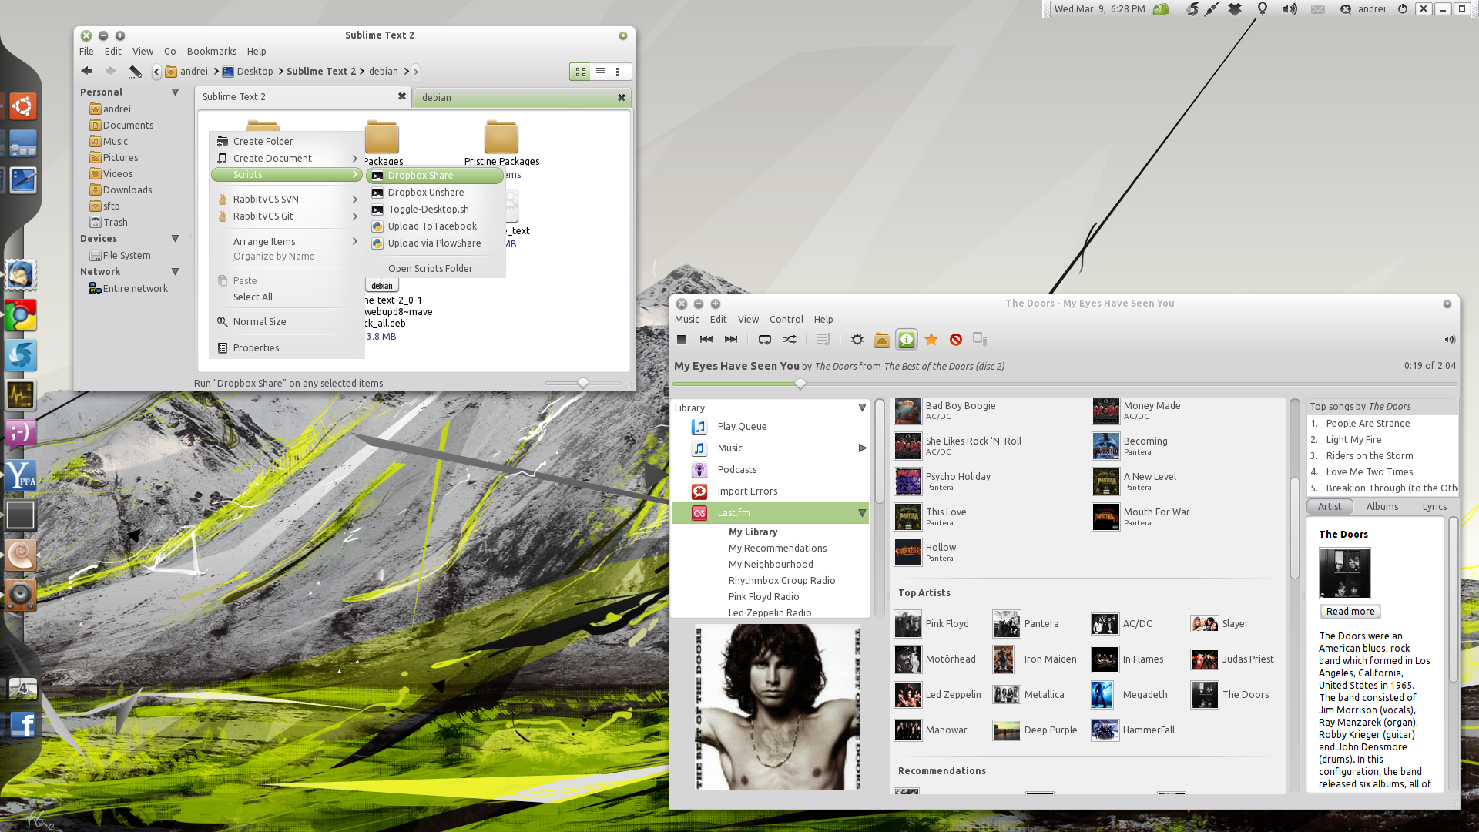Screen dimensions: 1479x832
Task: Select song Riders on the Storm
Action: point(1370,456)
